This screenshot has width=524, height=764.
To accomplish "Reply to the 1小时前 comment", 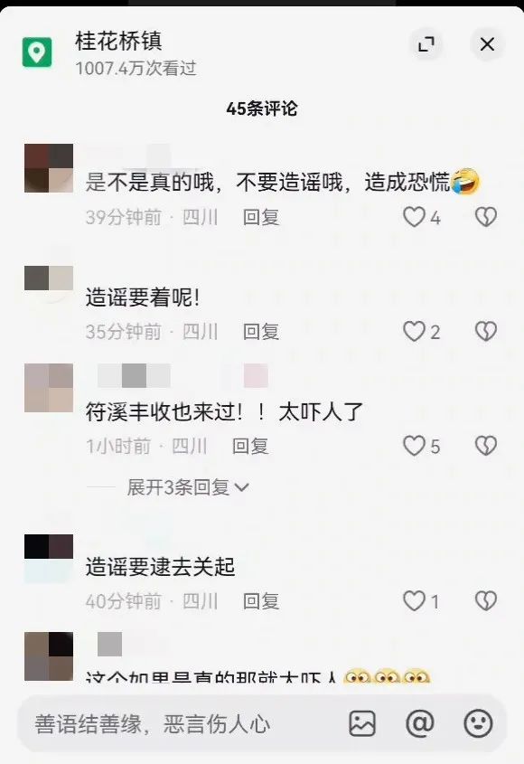I will (x=250, y=446).
